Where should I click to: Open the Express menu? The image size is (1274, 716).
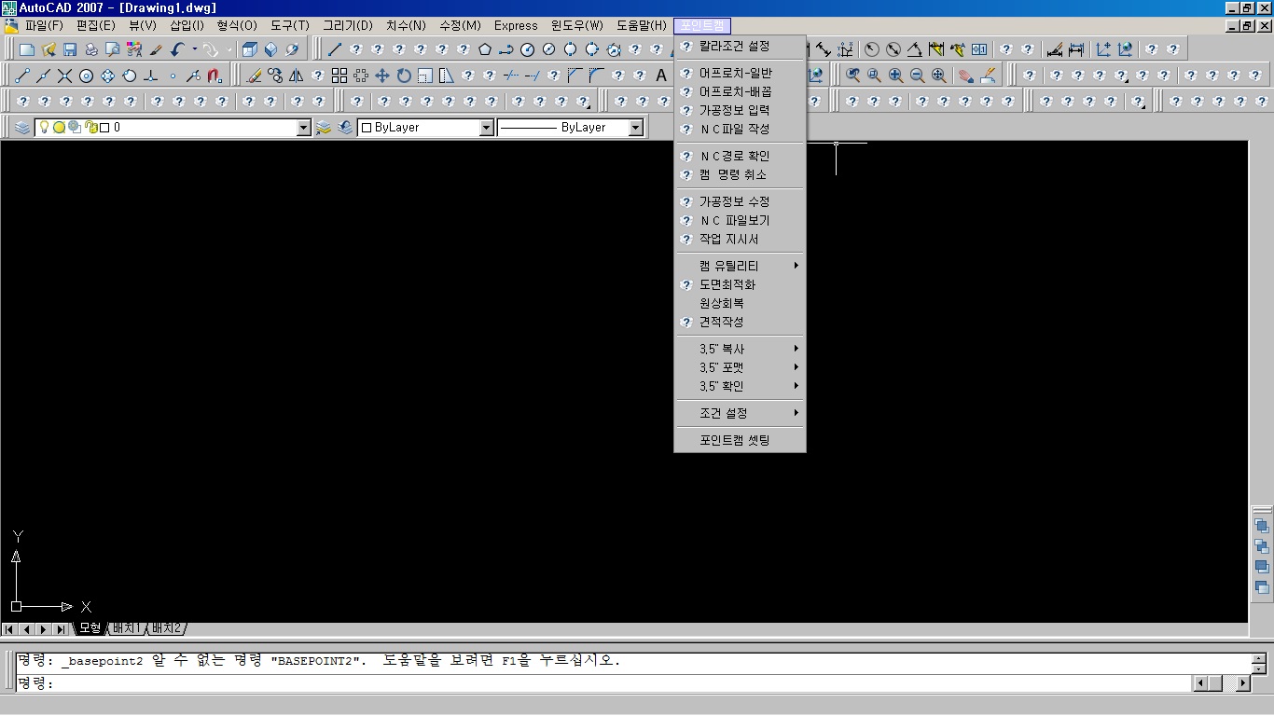[x=516, y=25]
